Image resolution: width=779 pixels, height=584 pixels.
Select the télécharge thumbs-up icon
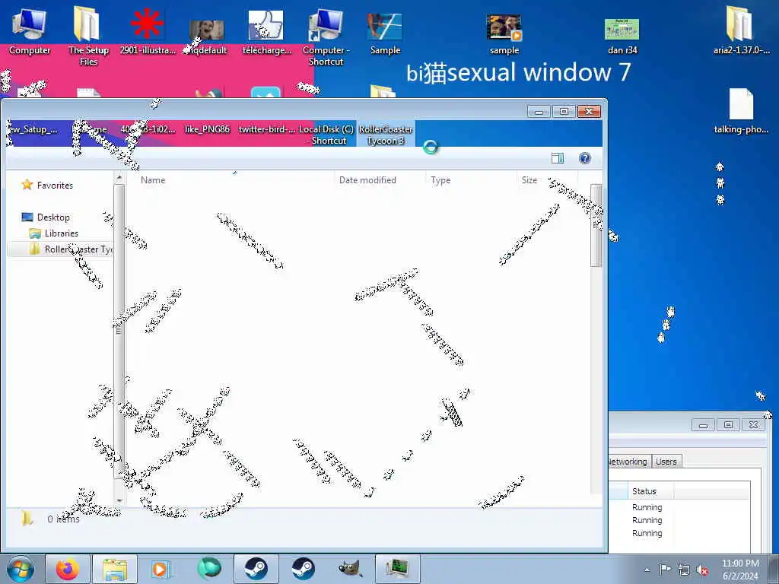266,32
